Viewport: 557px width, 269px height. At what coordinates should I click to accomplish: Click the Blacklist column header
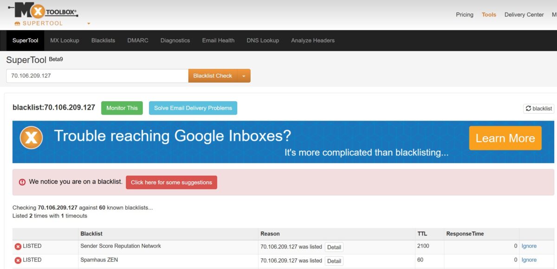(x=91, y=234)
